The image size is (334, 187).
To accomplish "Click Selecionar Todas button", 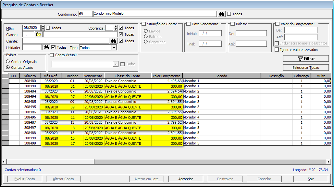I will (306, 68).
